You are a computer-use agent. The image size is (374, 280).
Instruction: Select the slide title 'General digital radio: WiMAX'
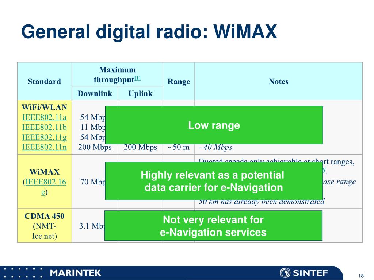pos(149,32)
